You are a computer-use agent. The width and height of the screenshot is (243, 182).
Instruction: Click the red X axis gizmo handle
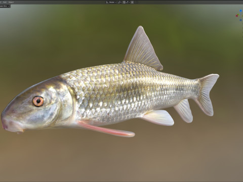point(237,16)
